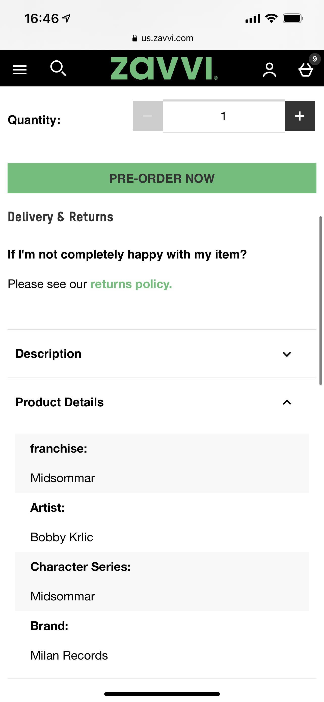Collapse the Product Details section chevron

point(287,402)
